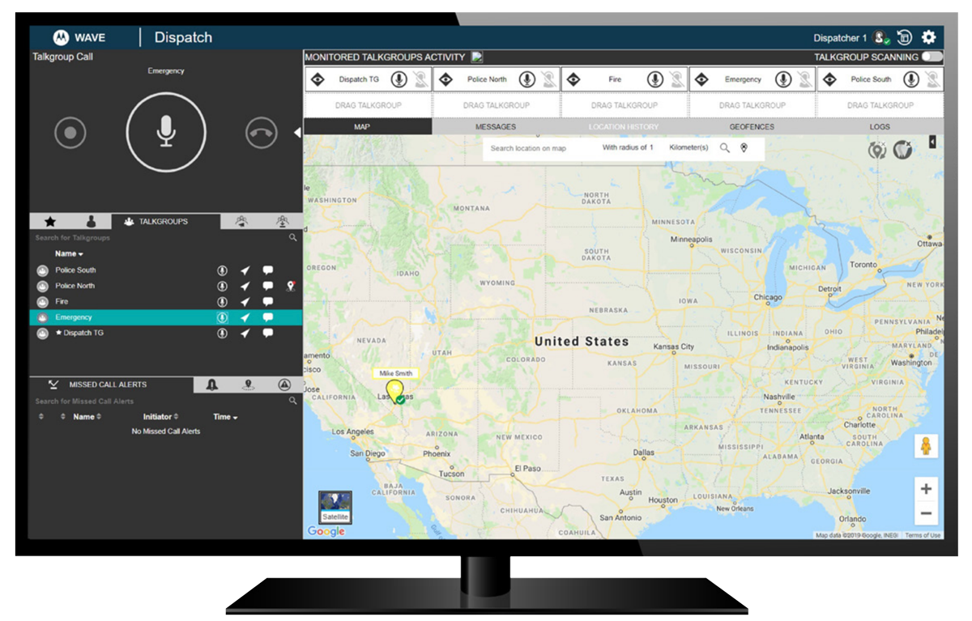Sort talkgroups by the Name dropdown arrow
Image resolution: width=972 pixels, height=621 pixels.
(x=81, y=255)
